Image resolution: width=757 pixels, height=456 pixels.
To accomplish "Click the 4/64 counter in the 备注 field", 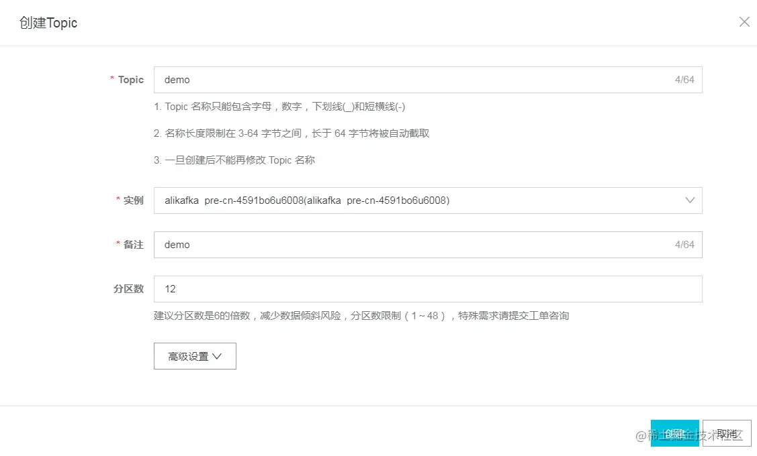I will (684, 245).
